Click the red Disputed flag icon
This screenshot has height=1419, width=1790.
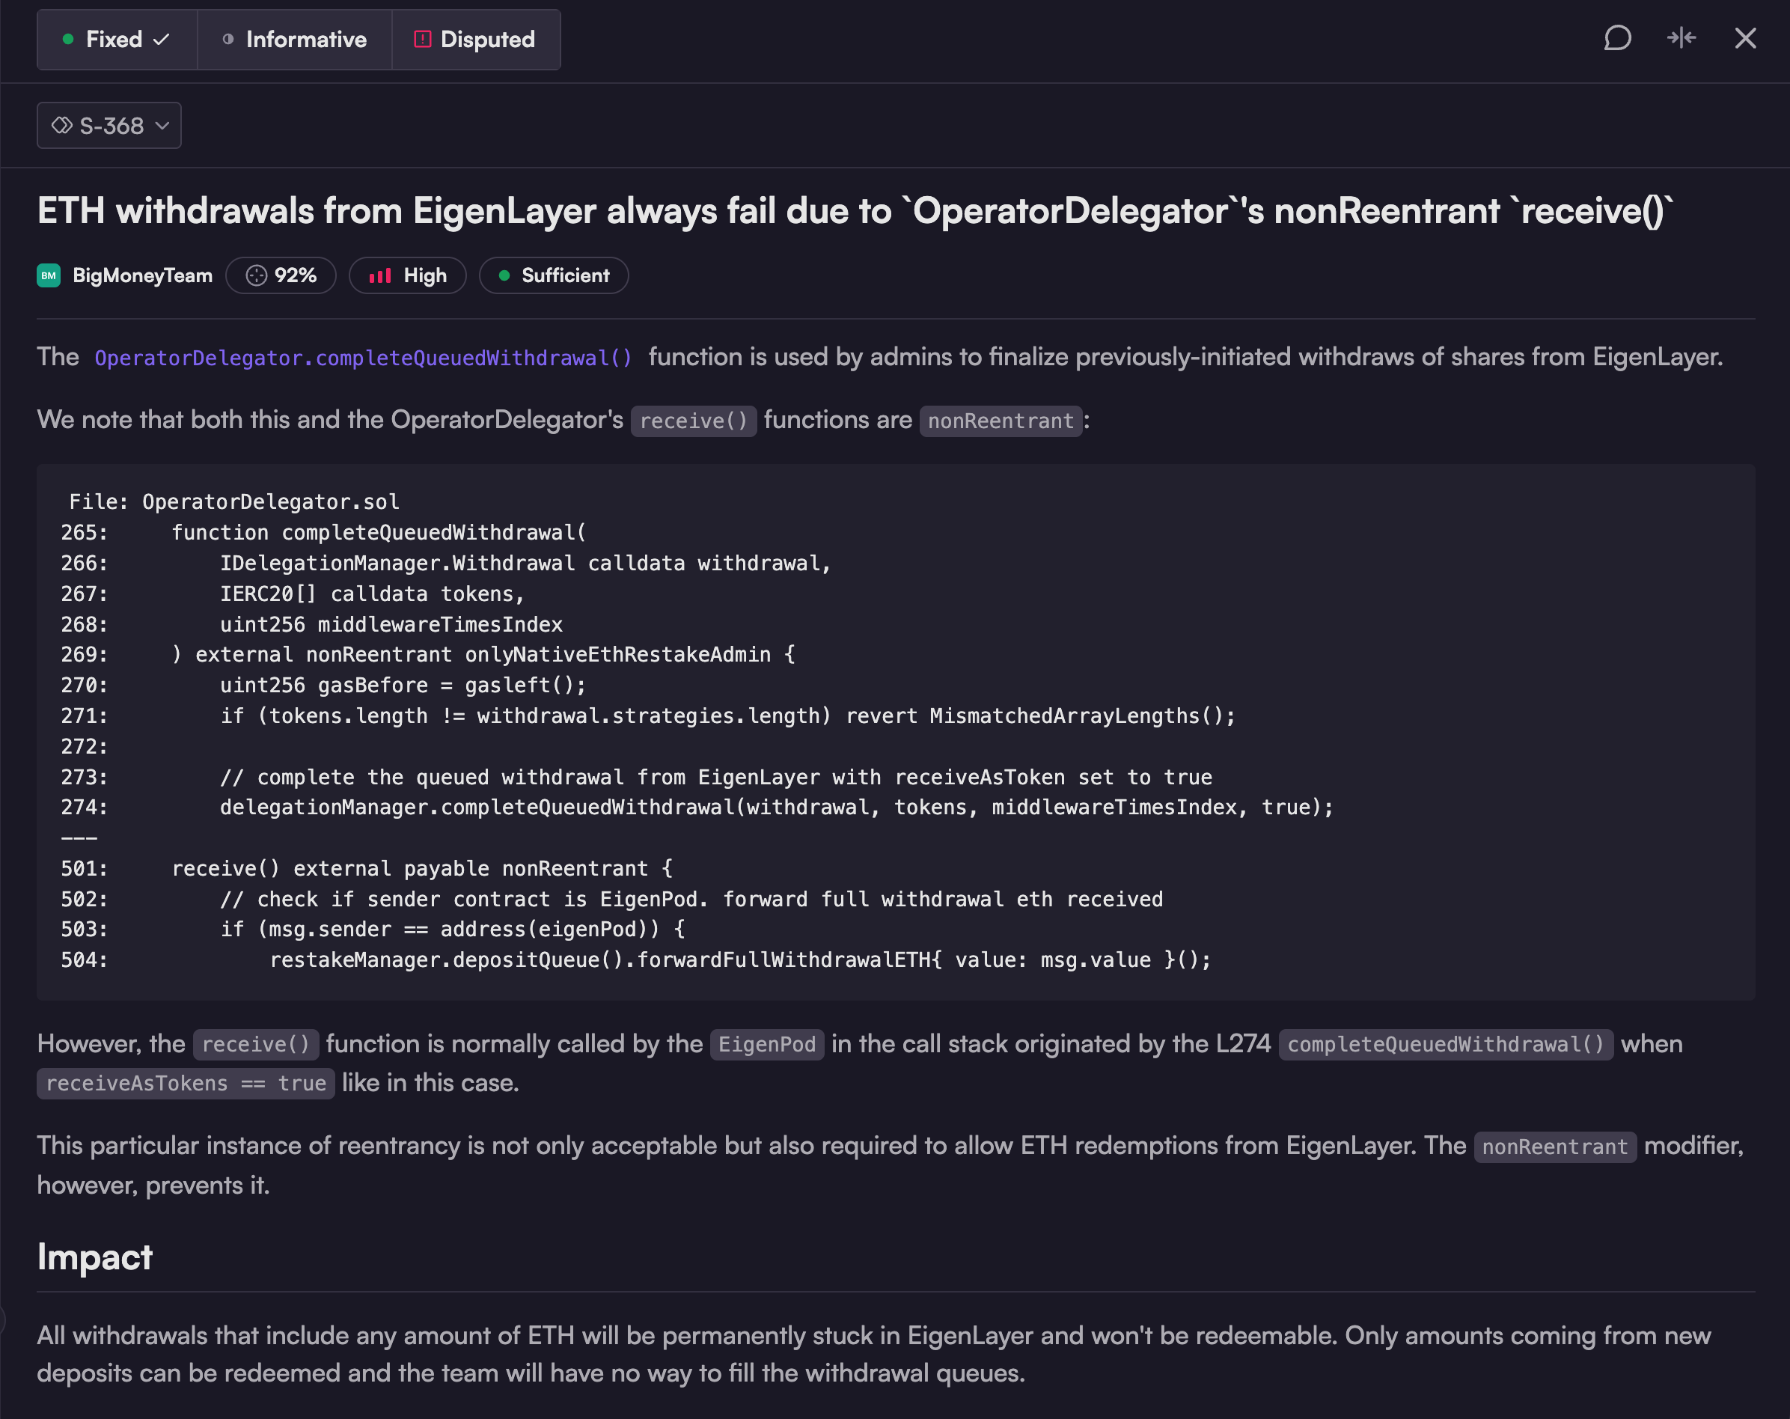coord(423,39)
